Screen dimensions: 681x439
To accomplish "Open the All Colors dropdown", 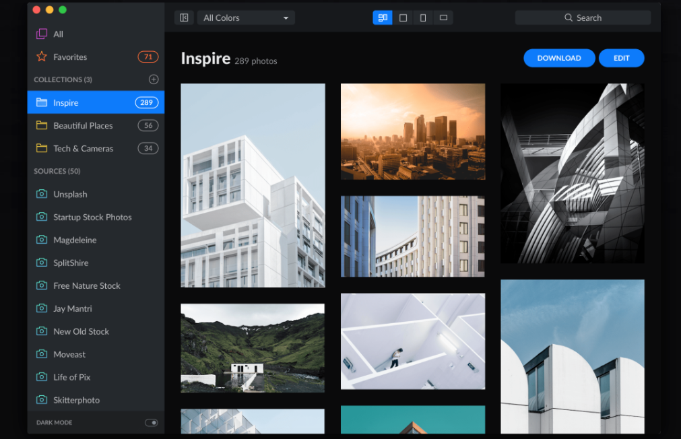I will pos(246,18).
